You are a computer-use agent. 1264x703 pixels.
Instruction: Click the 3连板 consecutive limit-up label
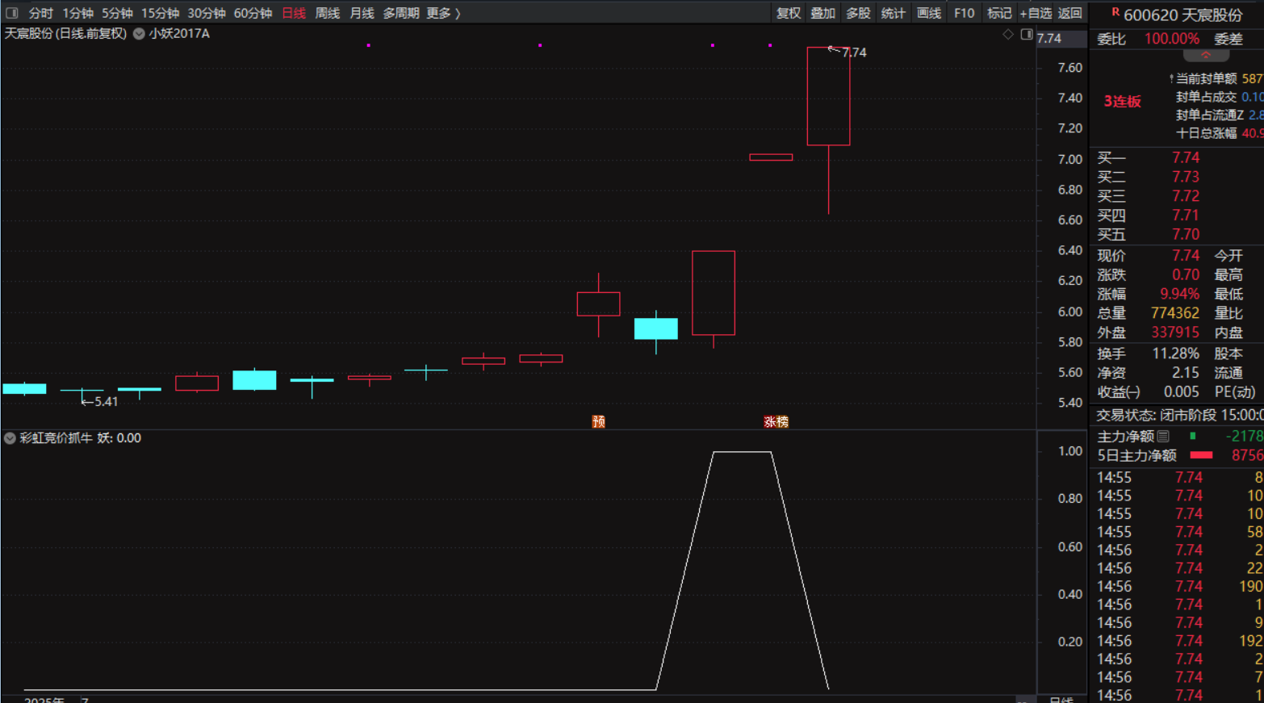pos(1122,102)
